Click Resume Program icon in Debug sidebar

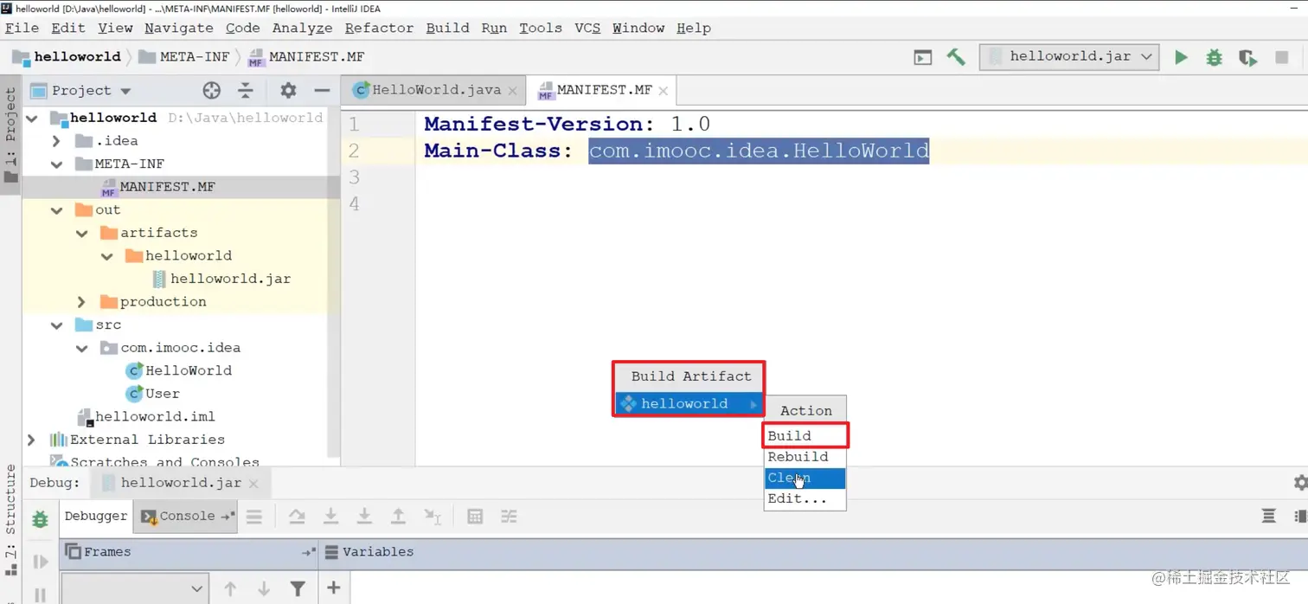coord(40,562)
